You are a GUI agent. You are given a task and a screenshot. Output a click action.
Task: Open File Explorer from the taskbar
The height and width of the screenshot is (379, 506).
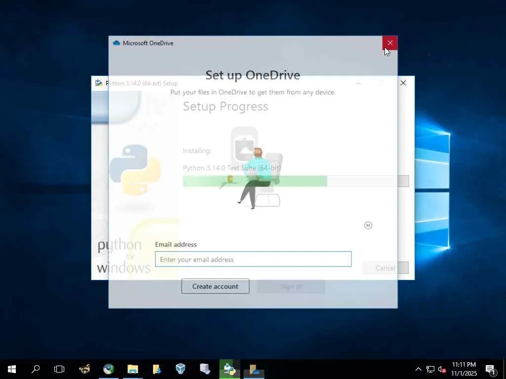click(x=132, y=369)
